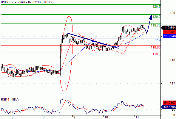Click the dark blue forecast arrow head
This screenshot has height=119, width=176.
pos(151,17)
